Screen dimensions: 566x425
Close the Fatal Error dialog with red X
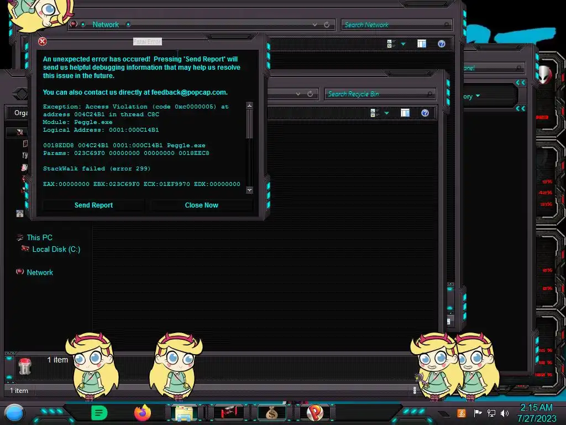coord(42,42)
